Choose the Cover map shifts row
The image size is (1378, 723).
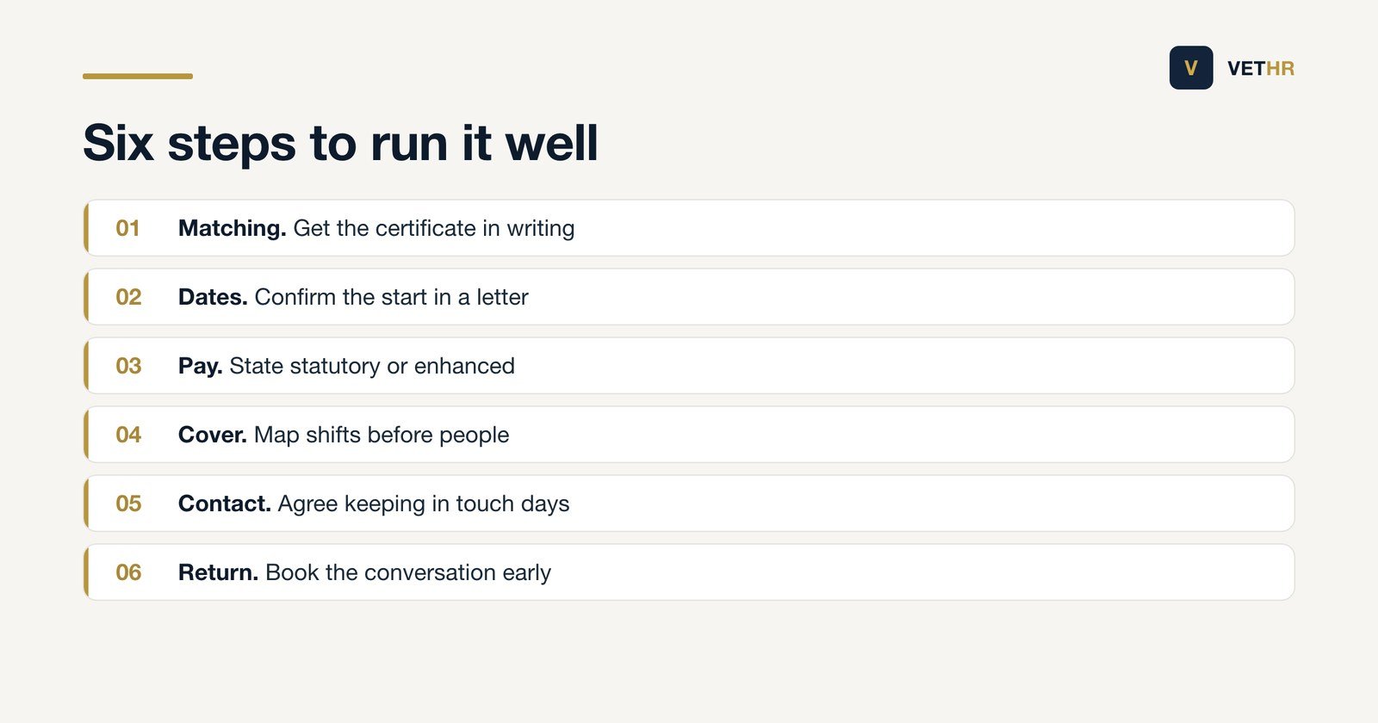click(689, 435)
